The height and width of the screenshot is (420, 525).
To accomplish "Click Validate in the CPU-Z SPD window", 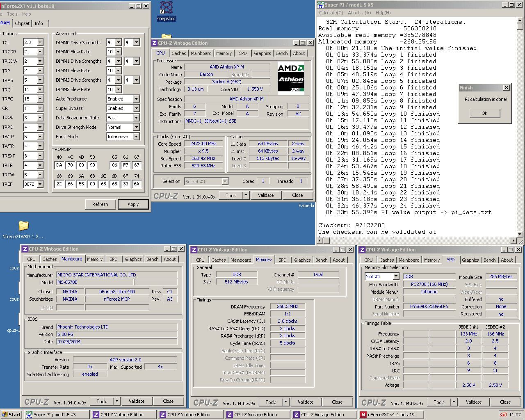I will click(474, 402).
